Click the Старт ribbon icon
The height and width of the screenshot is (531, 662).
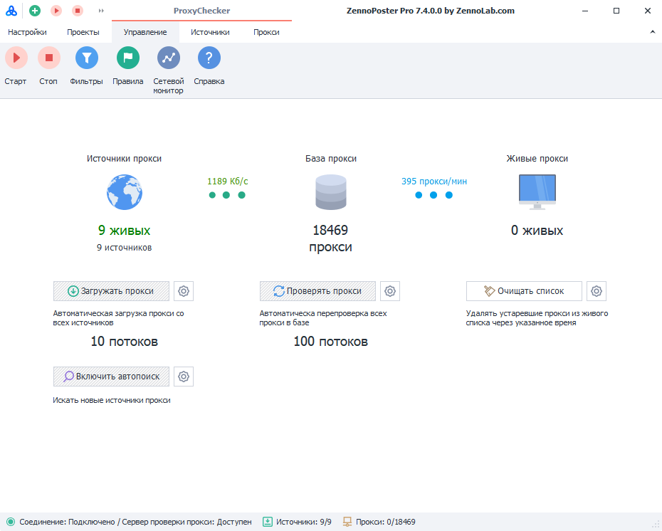[16, 58]
